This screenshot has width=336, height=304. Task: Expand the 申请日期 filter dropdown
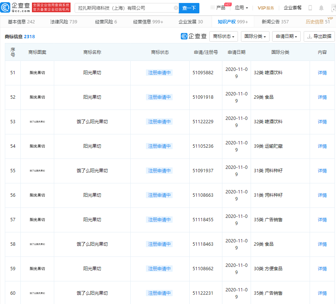pos(286,36)
